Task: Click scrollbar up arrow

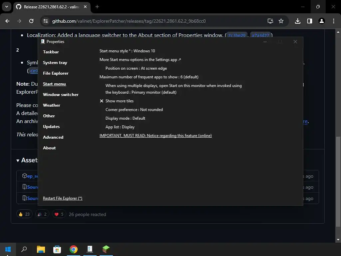Action: [338, 32]
